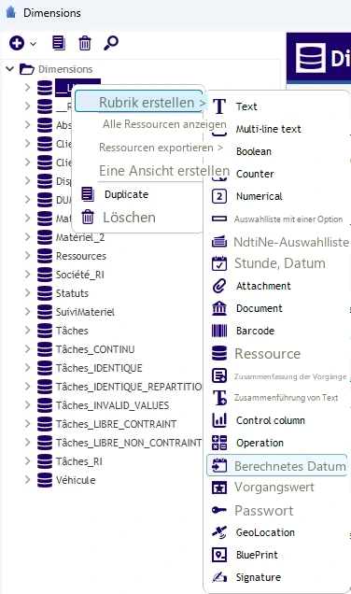The width and height of the screenshot is (351, 594).
Task: Click Löschen in the context menu
Action: (129, 218)
